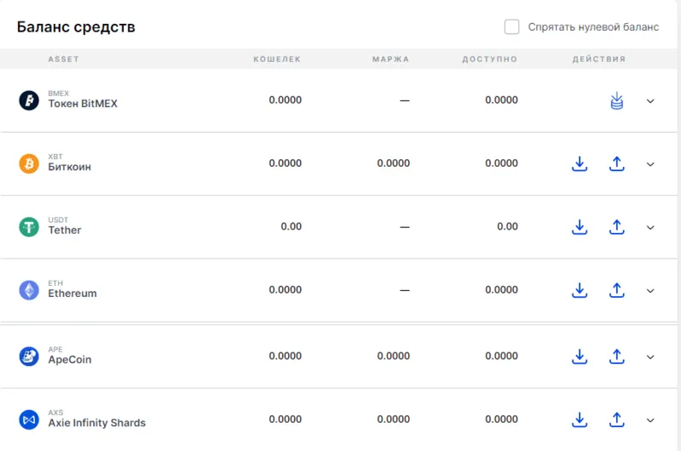This screenshot has height=451, width=681.
Task: Expand the Tether row chevron
Action: point(650,228)
